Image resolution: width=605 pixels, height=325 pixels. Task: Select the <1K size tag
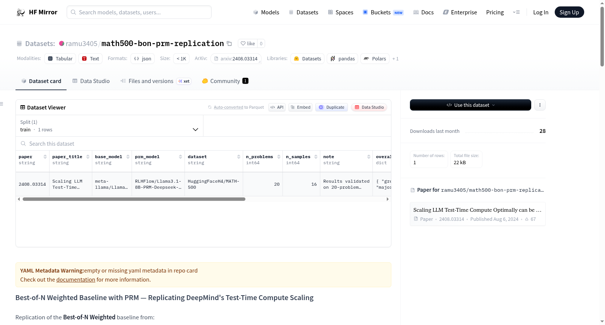coord(181,59)
